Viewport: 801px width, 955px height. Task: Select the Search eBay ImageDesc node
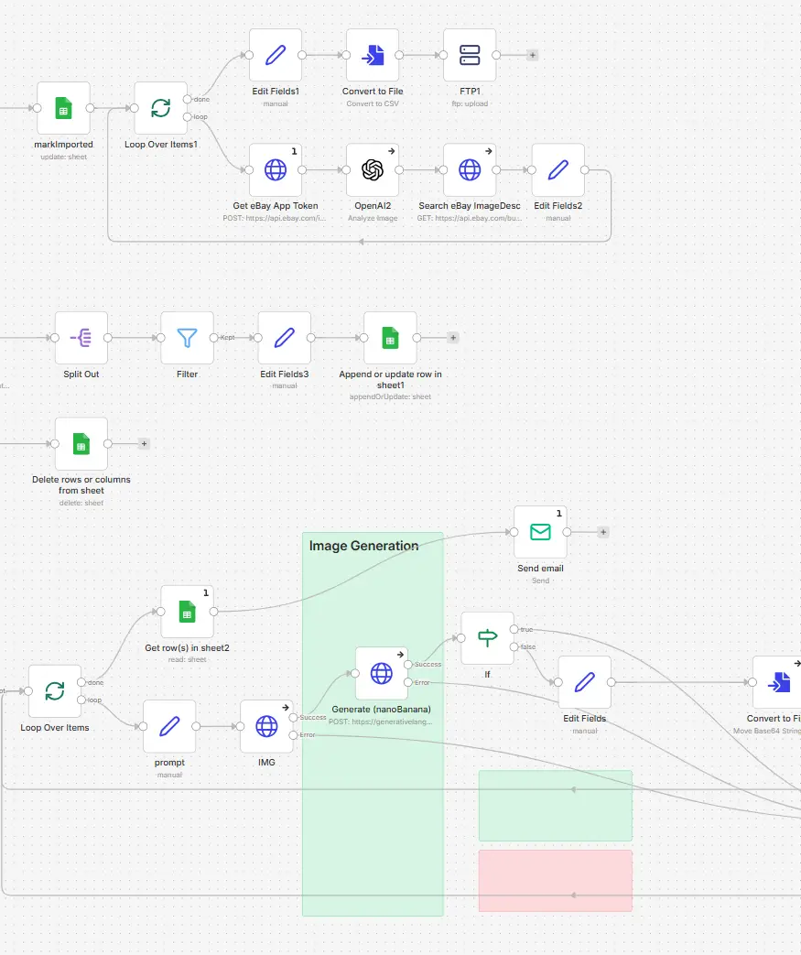(469, 169)
